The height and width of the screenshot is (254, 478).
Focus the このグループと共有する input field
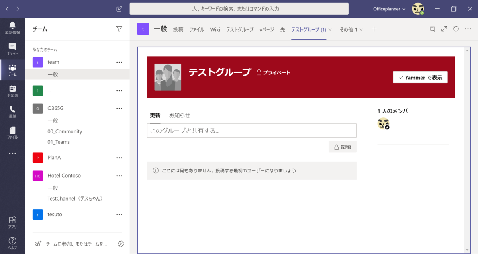pos(251,131)
